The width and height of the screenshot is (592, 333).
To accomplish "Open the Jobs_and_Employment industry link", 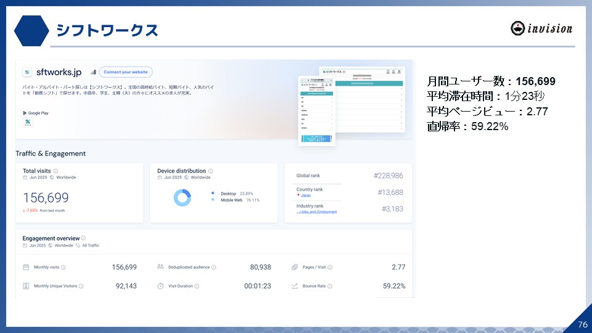I will pos(316,212).
